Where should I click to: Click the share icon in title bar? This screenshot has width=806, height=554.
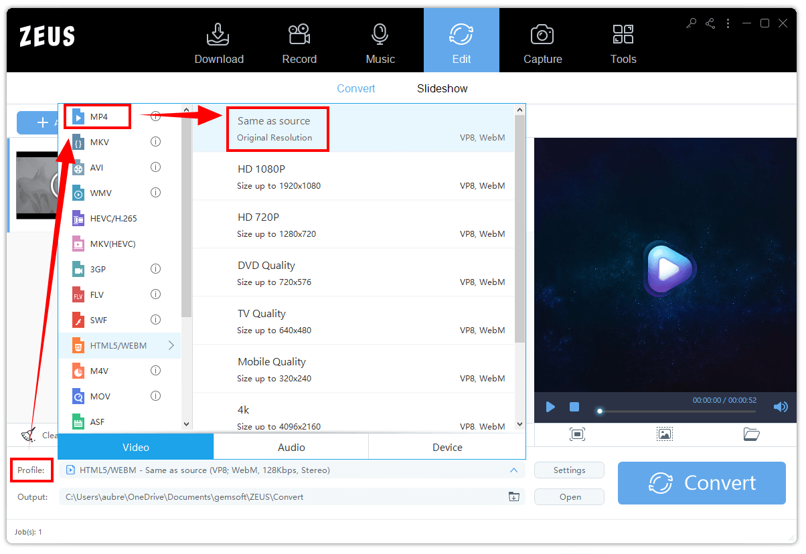pyautogui.click(x=710, y=23)
